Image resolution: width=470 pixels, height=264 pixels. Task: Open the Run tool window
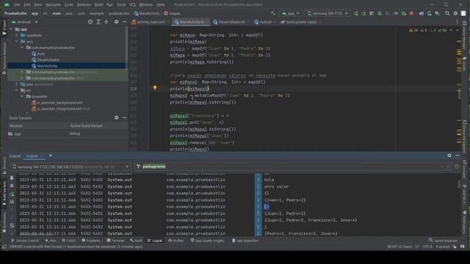point(51,241)
